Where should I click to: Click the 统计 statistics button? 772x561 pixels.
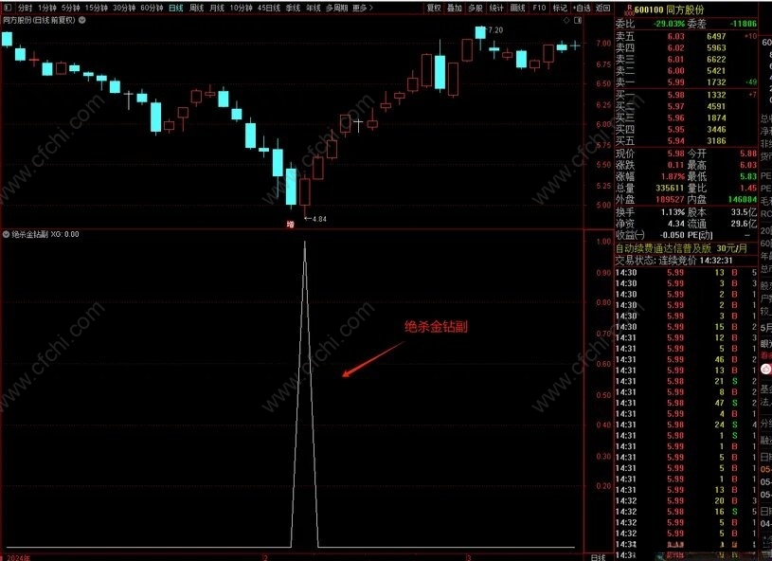coord(496,8)
